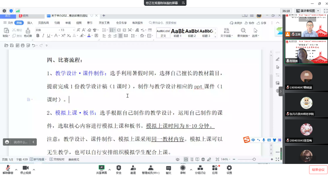Viewport: 328px width, 175px height.
Task: Click the print icon in quick access bar
Action: click(23, 45)
